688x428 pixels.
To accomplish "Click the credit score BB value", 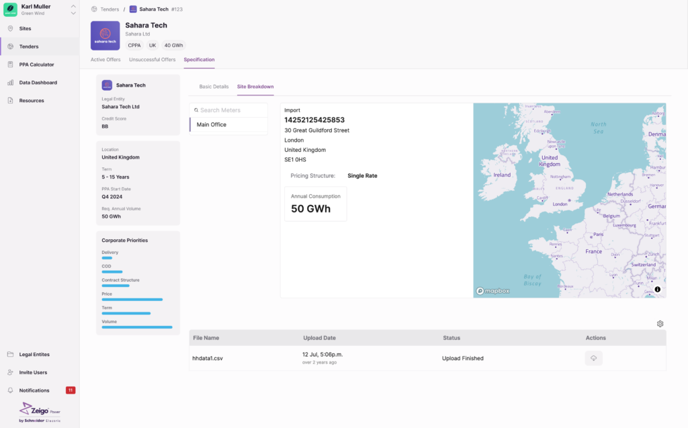I will pos(105,126).
